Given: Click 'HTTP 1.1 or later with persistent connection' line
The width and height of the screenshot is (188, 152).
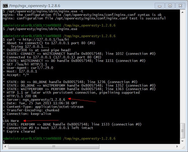Looking at the screenshot, I should coord(71,93).
